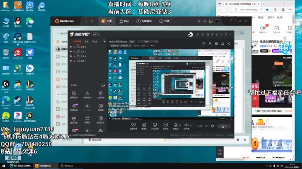Mute the microphone in streaming app

[176, 126]
